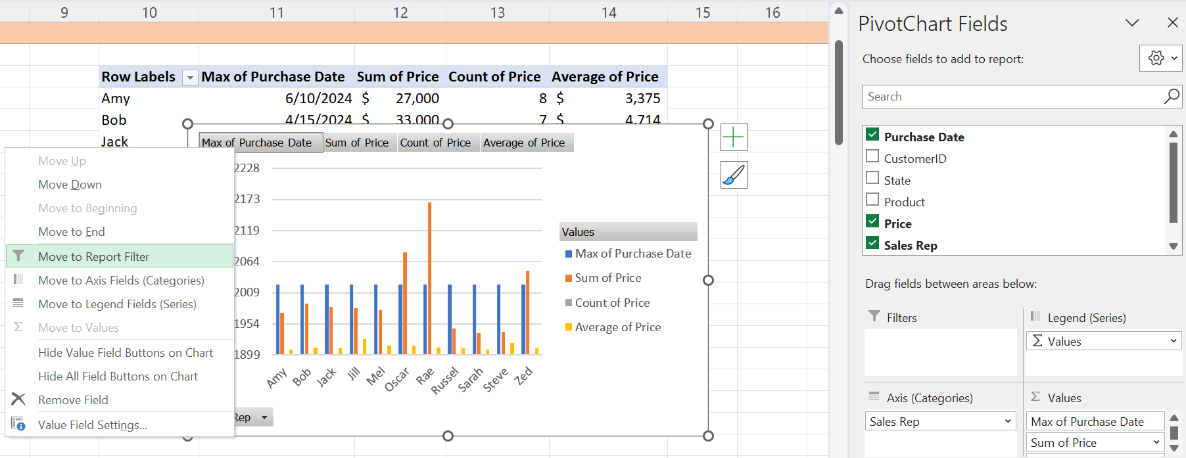This screenshot has width=1186, height=458.
Task: Click the field list Tools gear icon
Action: click(x=1156, y=58)
